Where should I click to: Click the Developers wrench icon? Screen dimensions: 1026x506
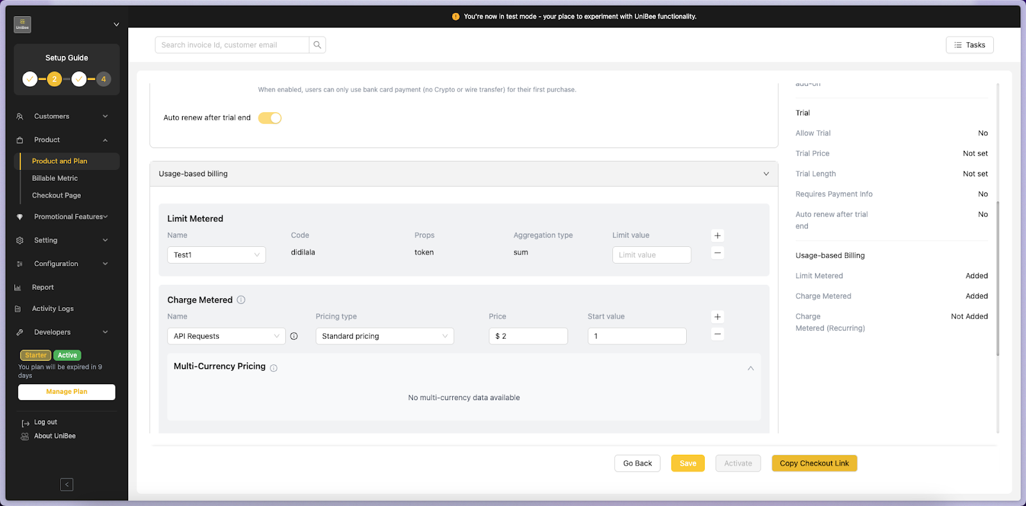(x=20, y=332)
